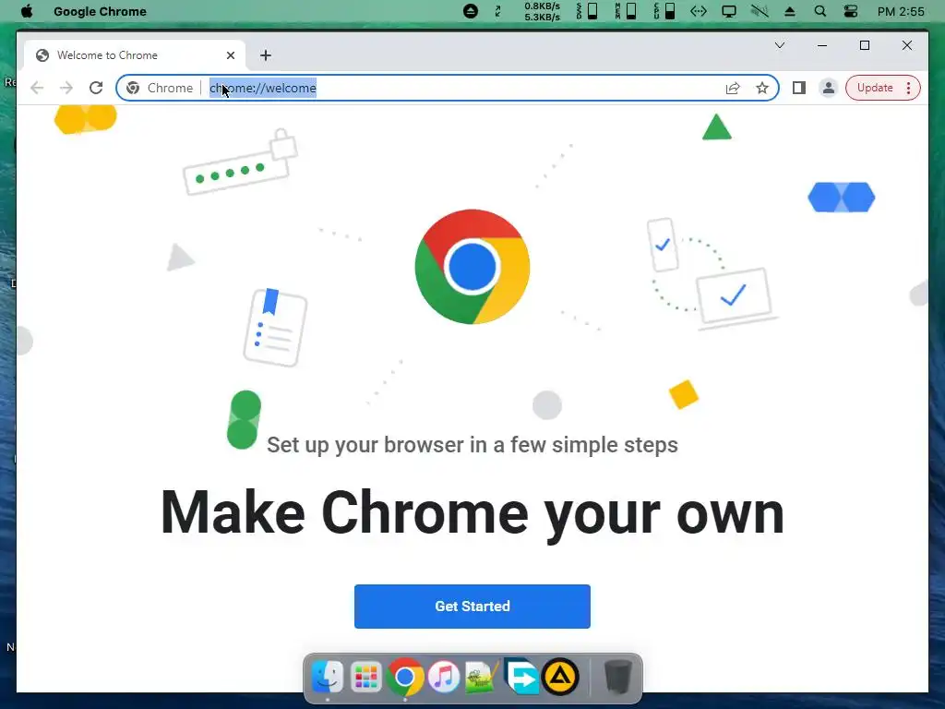
Task: Open Launchpad from the dock
Action: pyautogui.click(x=366, y=678)
